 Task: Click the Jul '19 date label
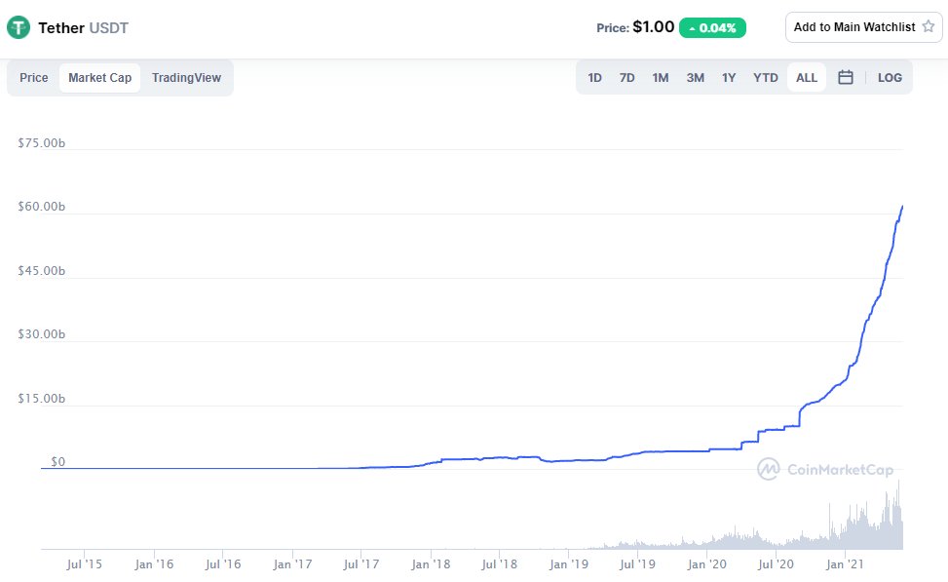(x=637, y=564)
